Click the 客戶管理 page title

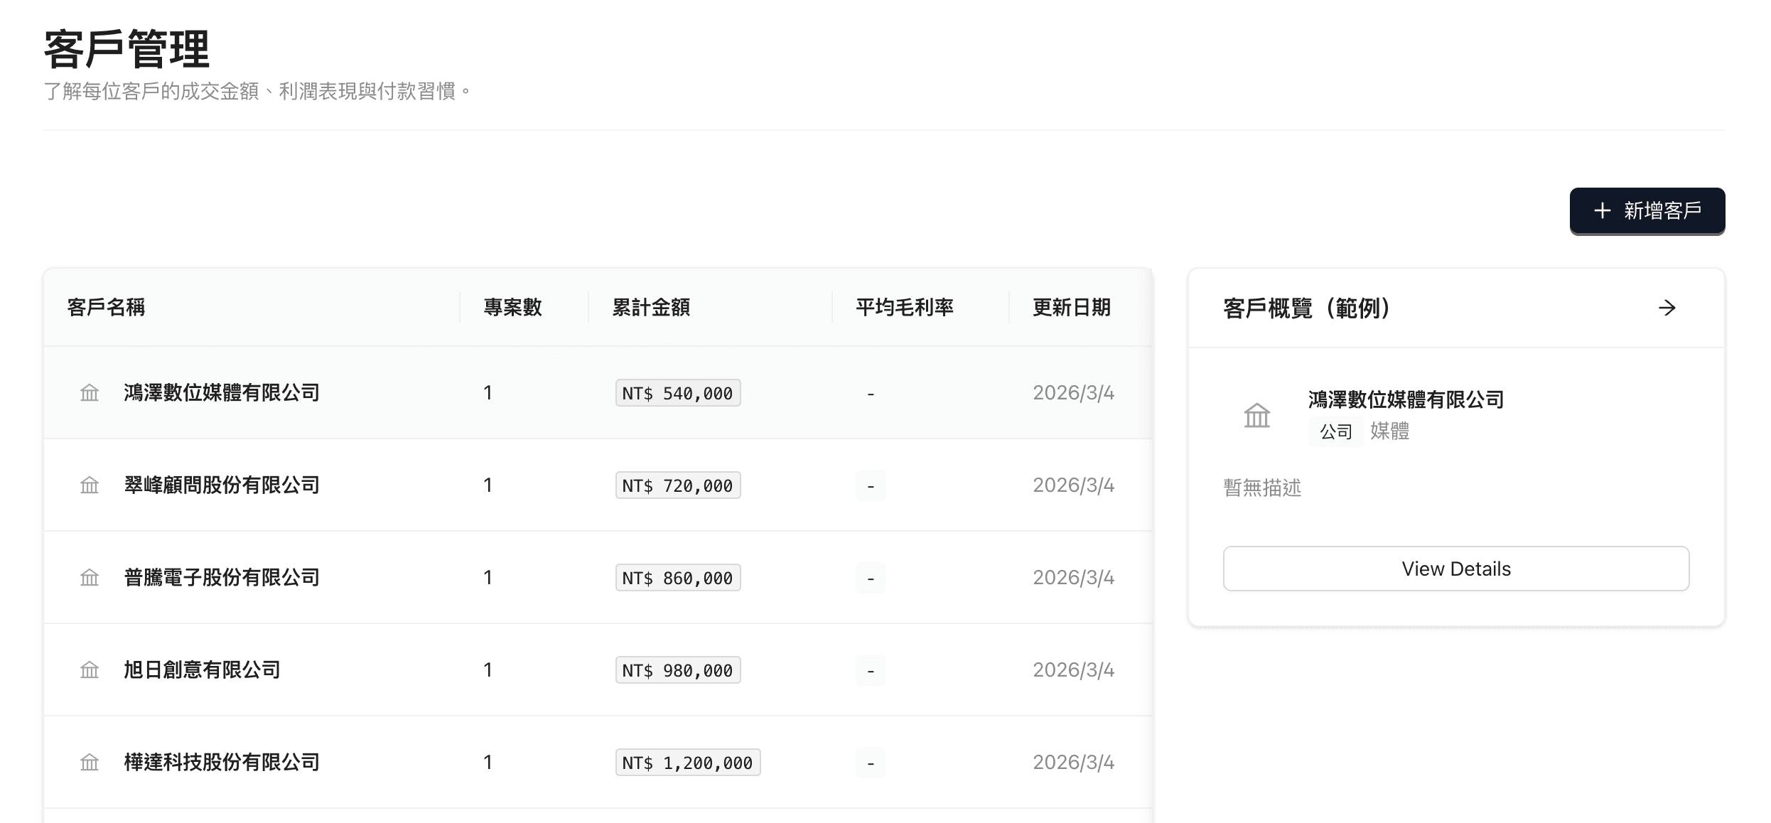coord(126,49)
